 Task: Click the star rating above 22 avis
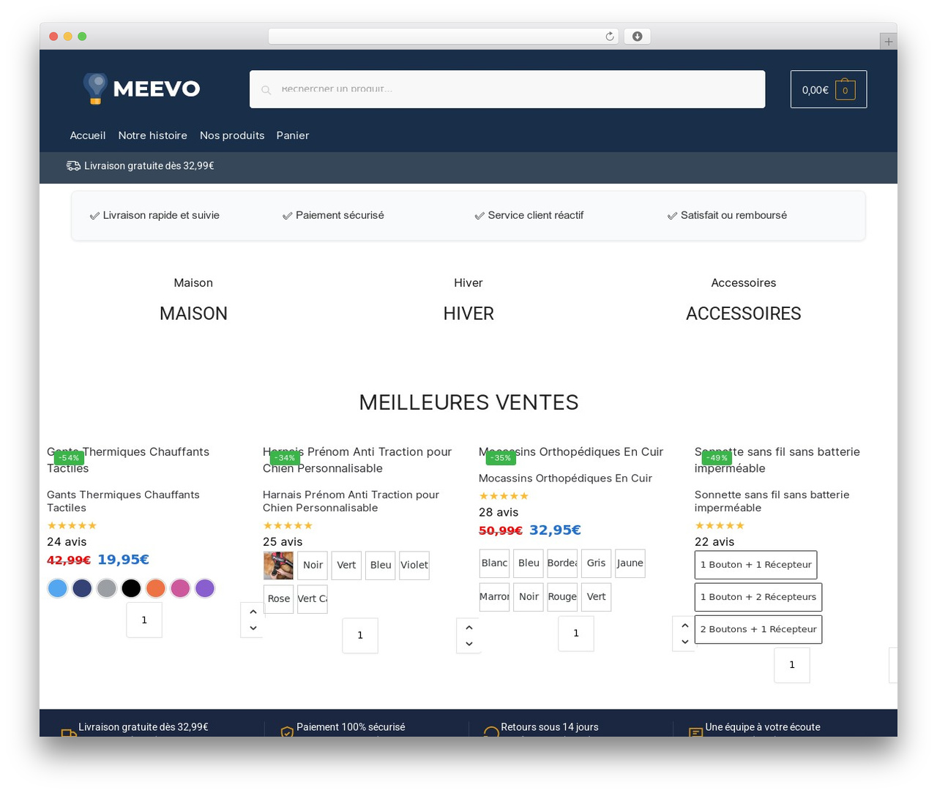click(720, 525)
